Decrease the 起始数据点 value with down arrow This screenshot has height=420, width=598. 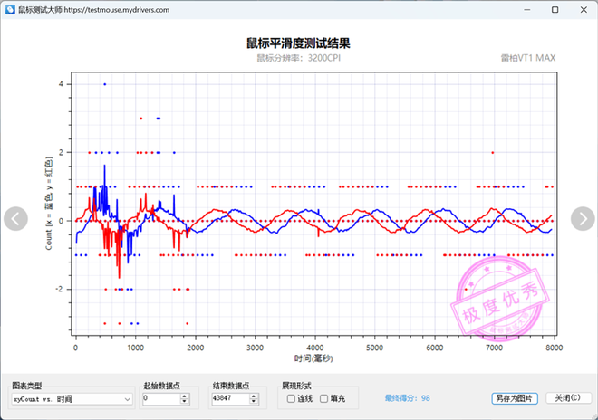tap(185, 401)
